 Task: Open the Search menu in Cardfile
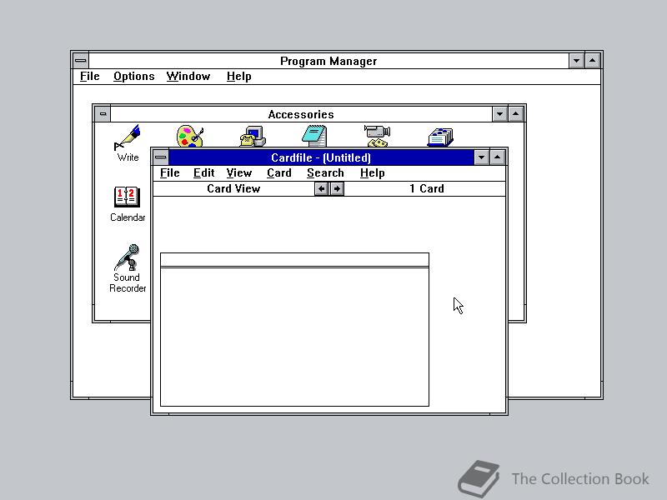[x=325, y=173]
